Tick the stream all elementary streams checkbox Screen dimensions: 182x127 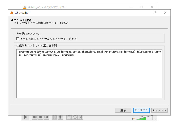pyautogui.click(x=18, y=39)
